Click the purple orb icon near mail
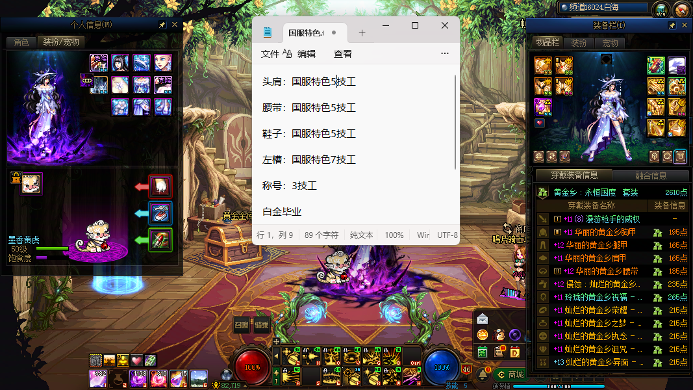 click(x=515, y=335)
